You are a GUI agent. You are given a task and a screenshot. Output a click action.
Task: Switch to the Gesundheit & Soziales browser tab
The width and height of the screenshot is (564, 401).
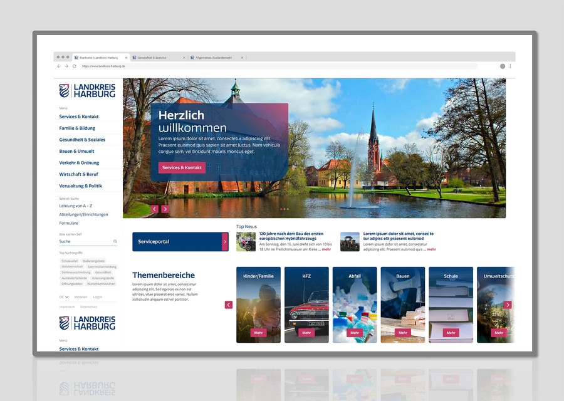tap(159, 58)
